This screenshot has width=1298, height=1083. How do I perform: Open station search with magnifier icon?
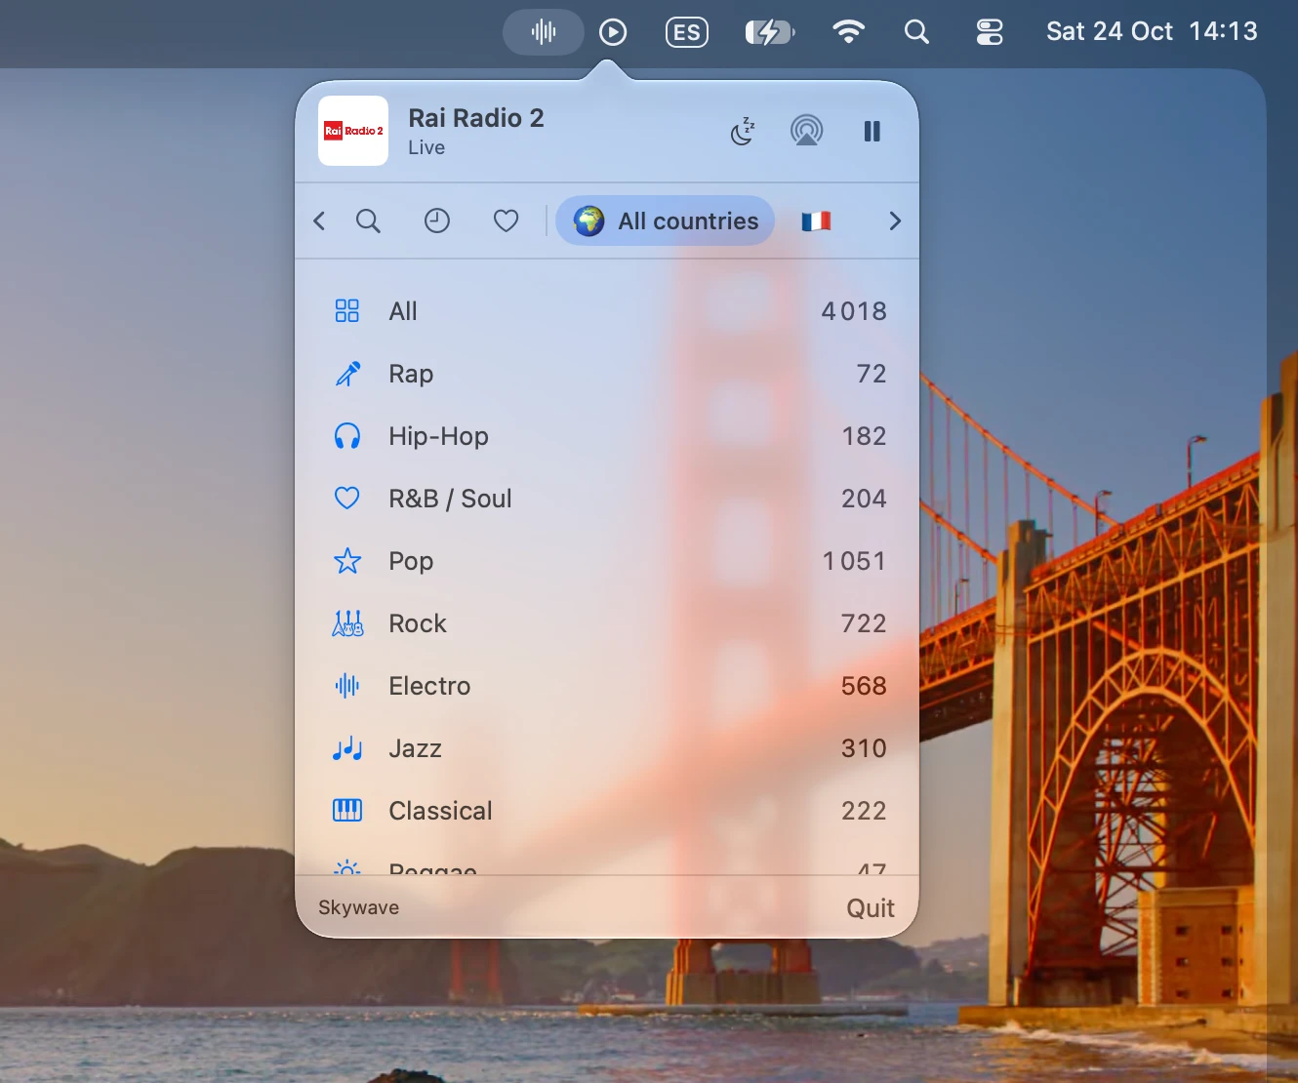point(368,221)
